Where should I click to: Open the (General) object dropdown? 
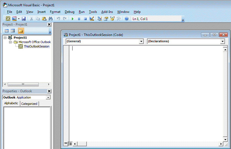click(141, 41)
